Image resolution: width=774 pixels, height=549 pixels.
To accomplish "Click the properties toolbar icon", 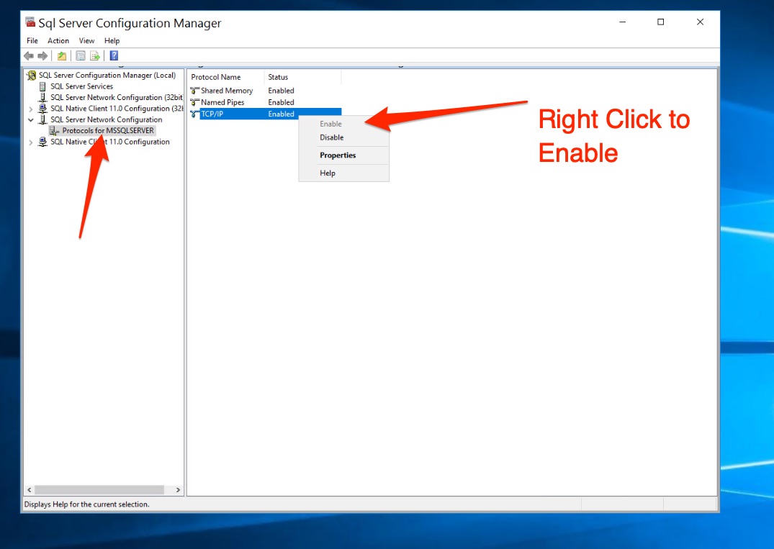I will pyautogui.click(x=81, y=55).
